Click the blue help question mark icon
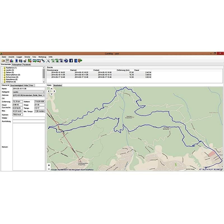Screen dimensions: 224x224 76,60
